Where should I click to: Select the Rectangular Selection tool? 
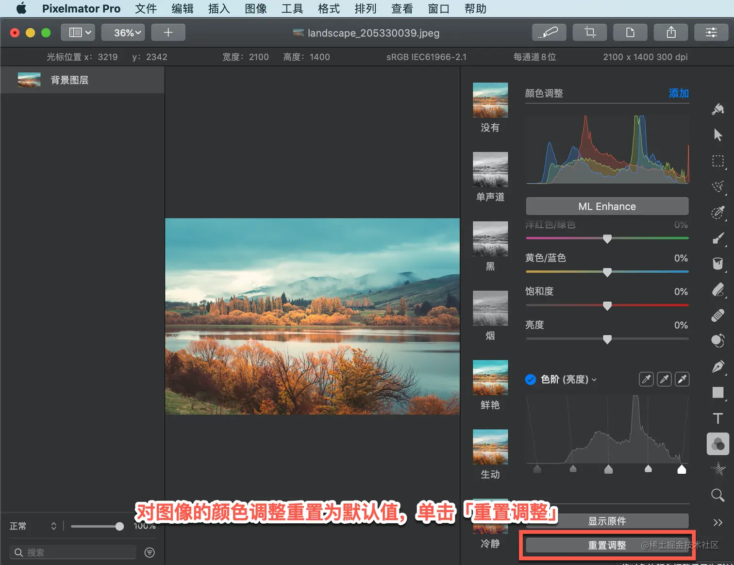pyautogui.click(x=718, y=161)
